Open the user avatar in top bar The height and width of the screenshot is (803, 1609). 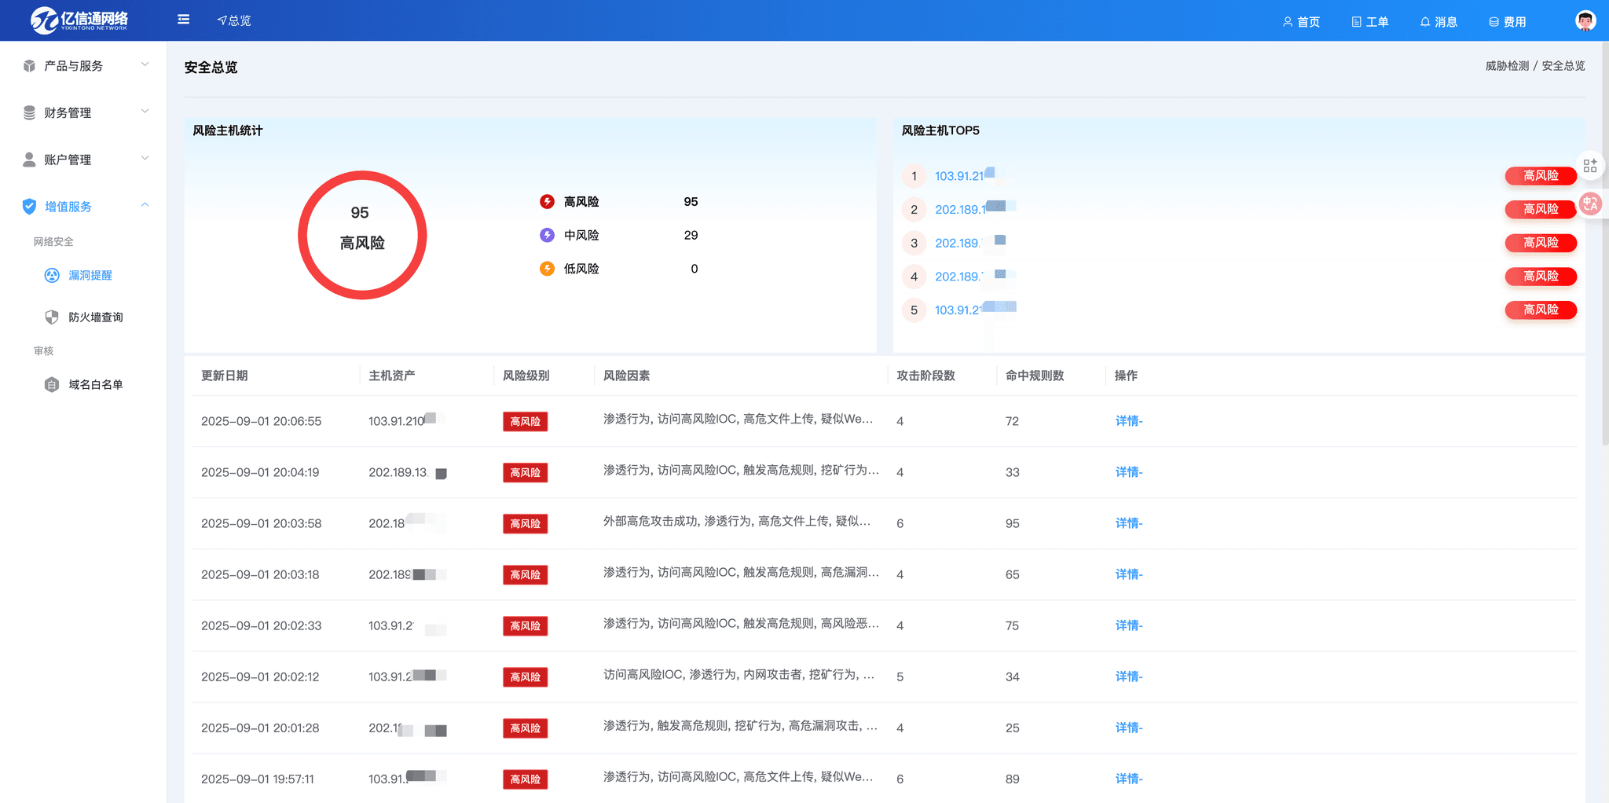point(1585,21)
